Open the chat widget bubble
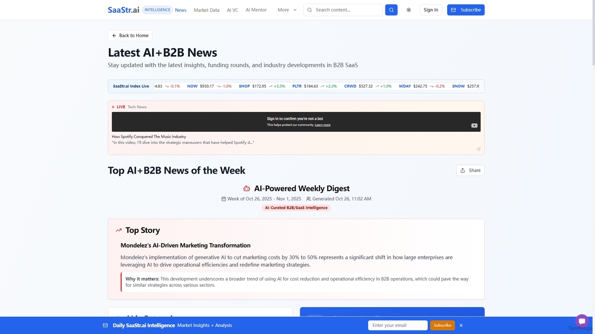The width and height of the screenshot is (595, 334). coord(582,321)
